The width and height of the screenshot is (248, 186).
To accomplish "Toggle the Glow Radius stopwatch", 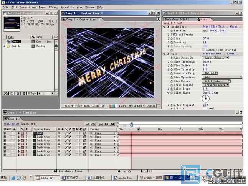I will (172, 66).
